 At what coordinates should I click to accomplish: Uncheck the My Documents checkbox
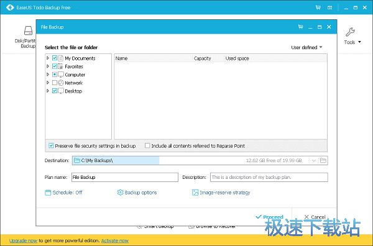pyautogui.click(x=55, y=58)
